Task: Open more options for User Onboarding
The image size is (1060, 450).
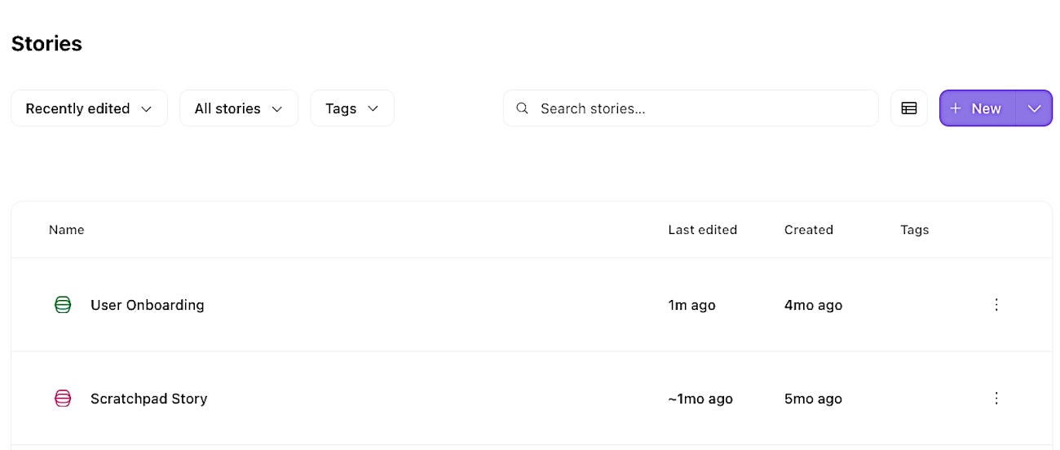Action: (996, 305)
